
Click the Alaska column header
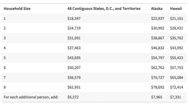pyautogui.click(x=157, y=9)
